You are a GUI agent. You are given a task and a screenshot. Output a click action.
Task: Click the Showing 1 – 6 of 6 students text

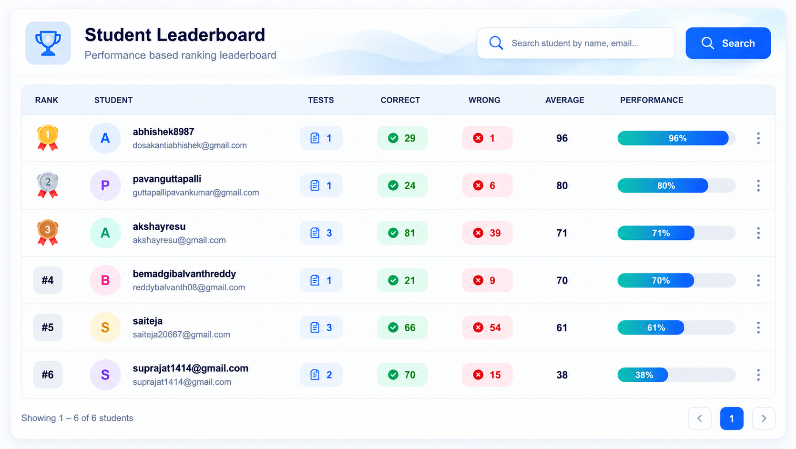[x=77, y=418]
